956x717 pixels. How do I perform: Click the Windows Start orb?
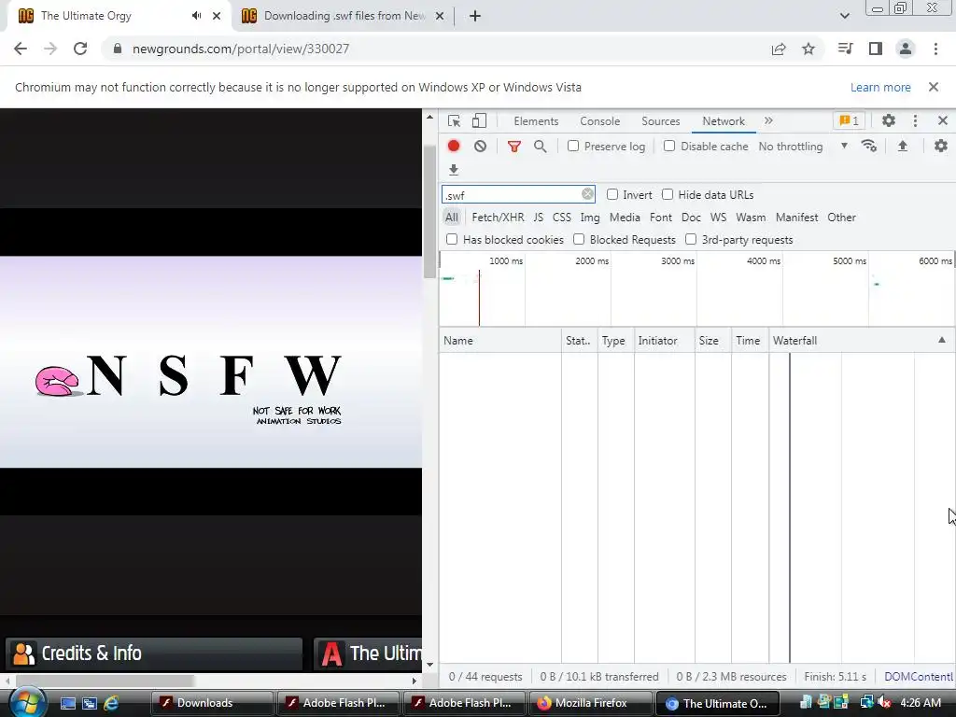[26, 702]
